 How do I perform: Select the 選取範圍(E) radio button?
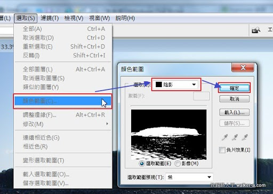[142, 164]
